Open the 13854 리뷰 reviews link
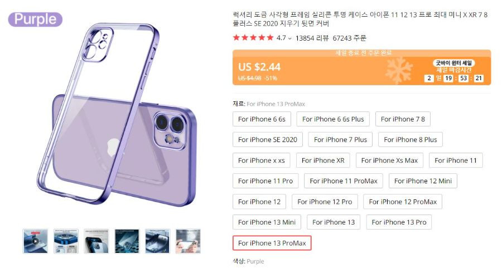 click(312, 38)
